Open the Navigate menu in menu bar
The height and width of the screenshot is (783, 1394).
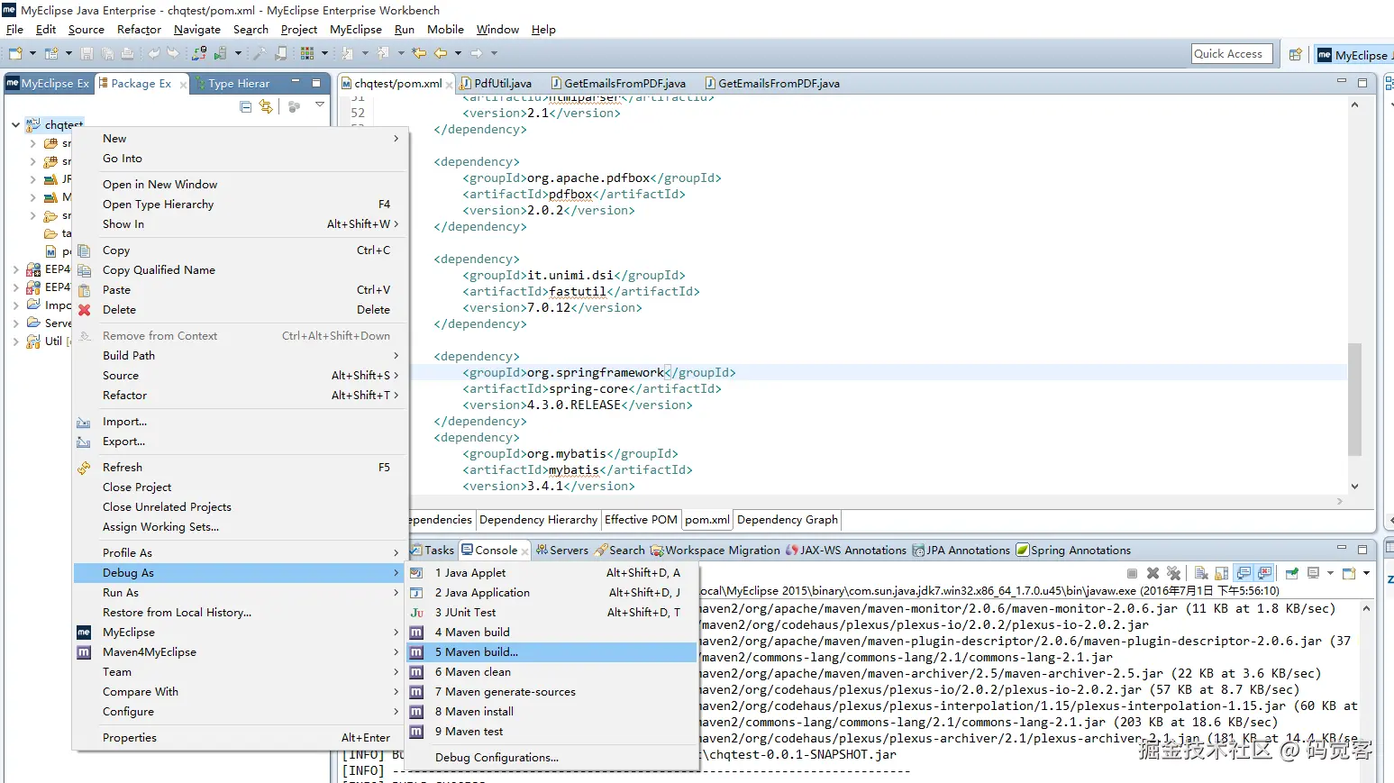click(x=197, y=30)
